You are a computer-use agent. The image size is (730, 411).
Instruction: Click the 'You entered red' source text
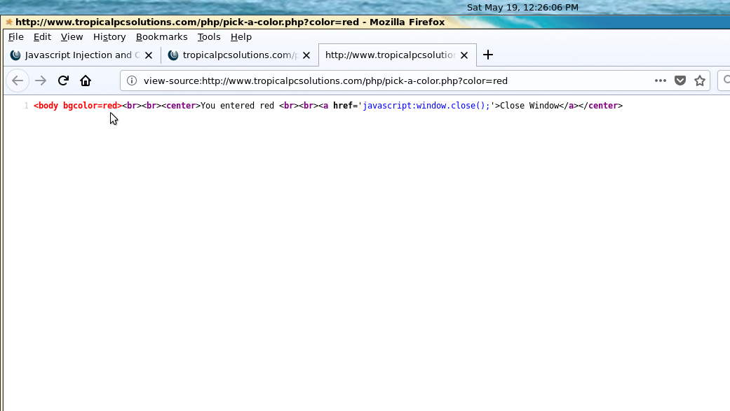[x=238, y=106]
